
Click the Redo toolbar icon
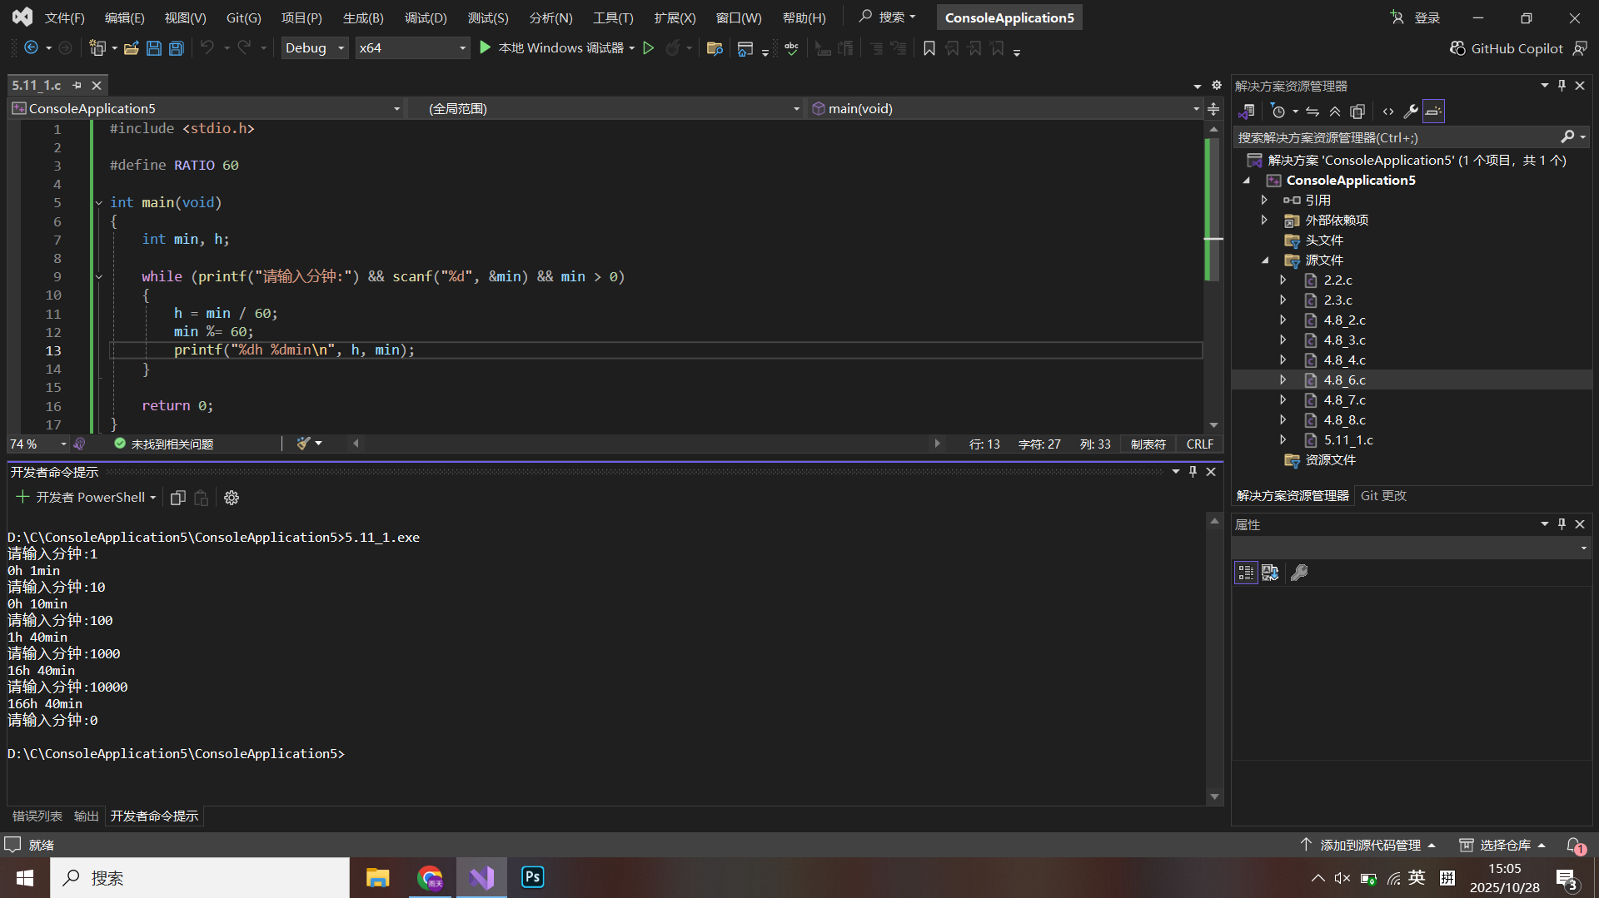(x=244, y=48)
